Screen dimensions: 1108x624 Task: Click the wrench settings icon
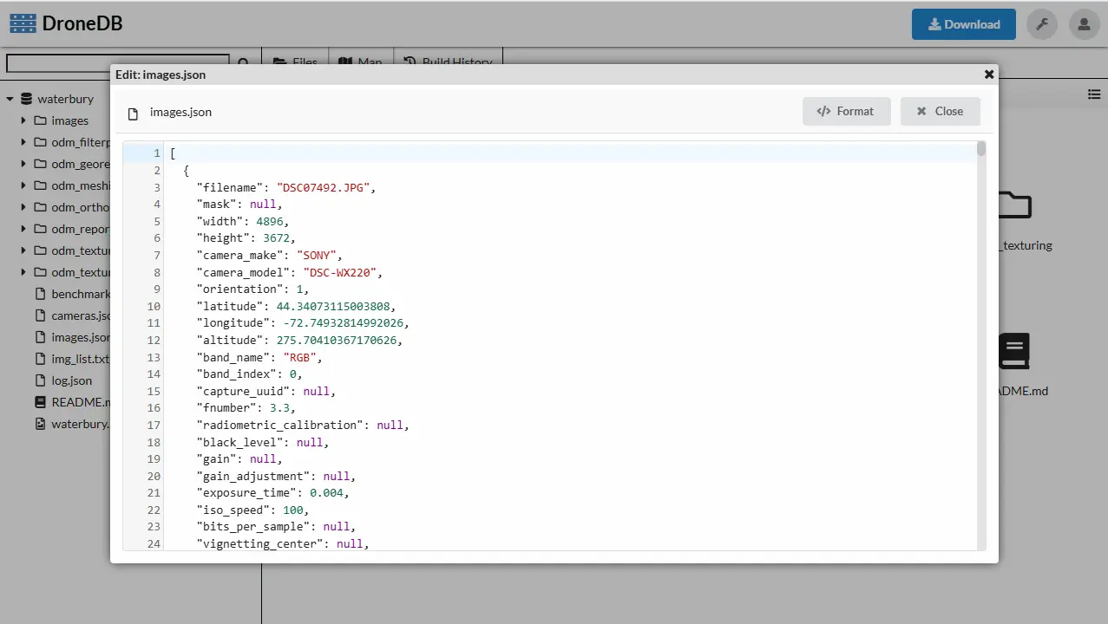1041,24
